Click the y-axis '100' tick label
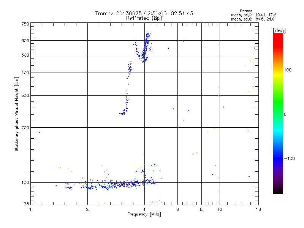Viewport: 304px width, 228px height. tap(25, 182)
